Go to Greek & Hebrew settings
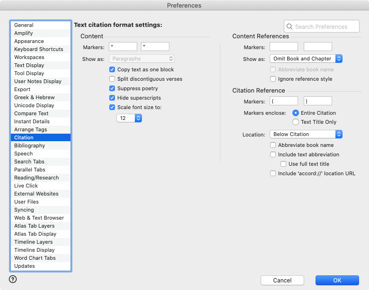 pyautogui.click(x=34, y=97)
